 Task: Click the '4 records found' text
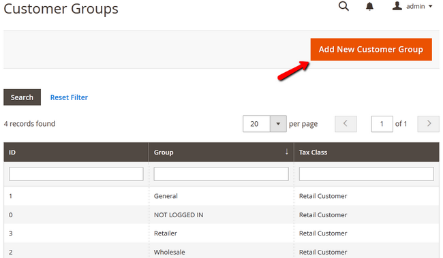[29, 124]
